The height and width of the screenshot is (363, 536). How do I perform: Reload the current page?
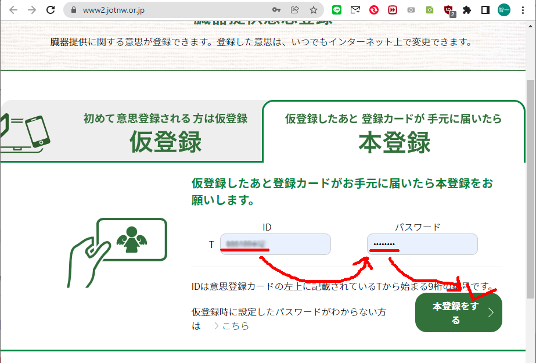point(51,10)
